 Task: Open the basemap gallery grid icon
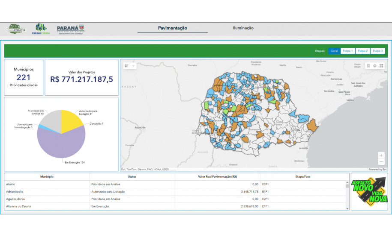click(x=381, y=66)
